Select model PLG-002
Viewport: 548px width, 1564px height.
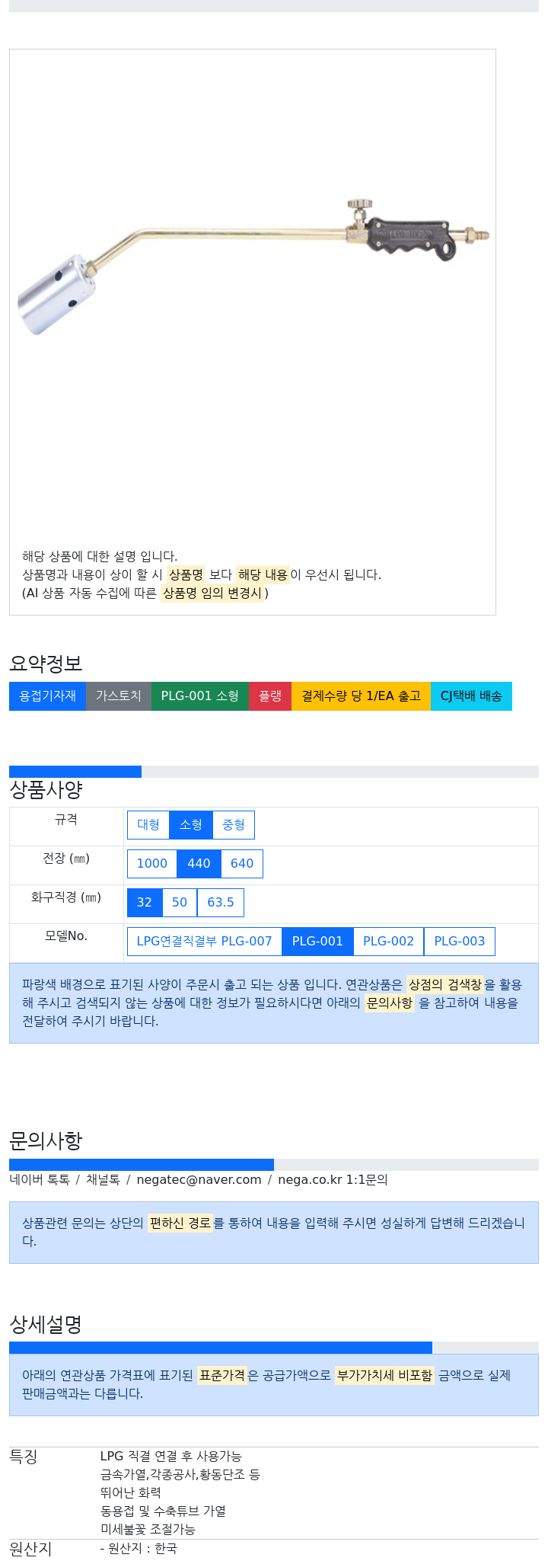(x=388, y=942)
